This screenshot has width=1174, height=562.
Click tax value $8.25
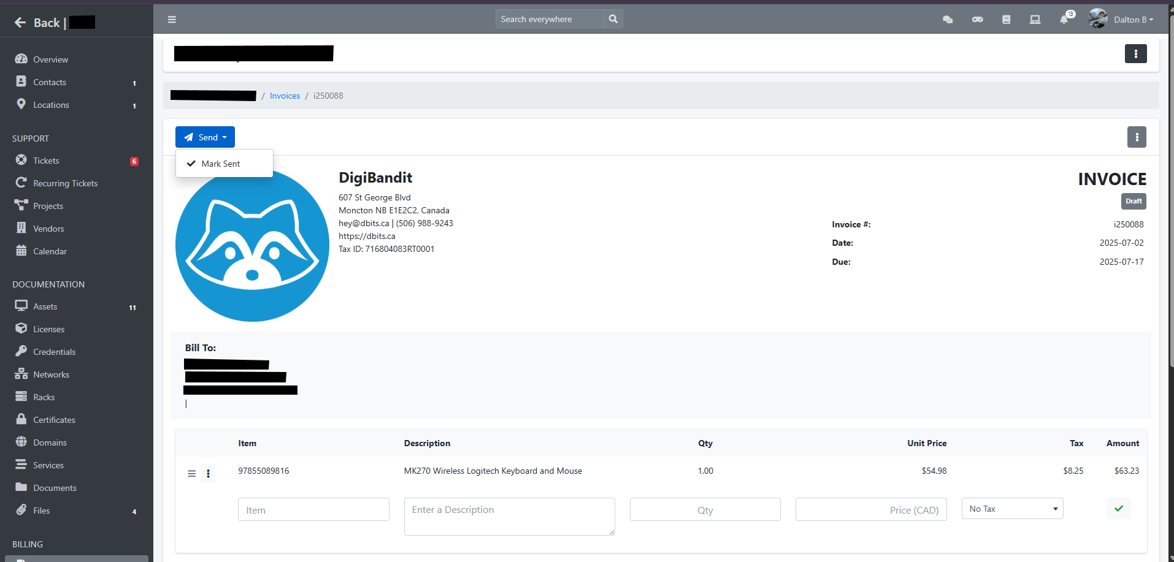click(x=1073, y=471)
